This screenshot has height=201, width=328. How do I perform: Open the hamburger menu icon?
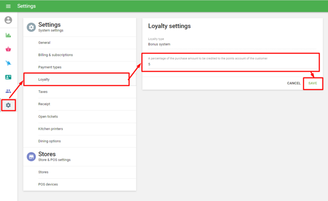[8, 6]
